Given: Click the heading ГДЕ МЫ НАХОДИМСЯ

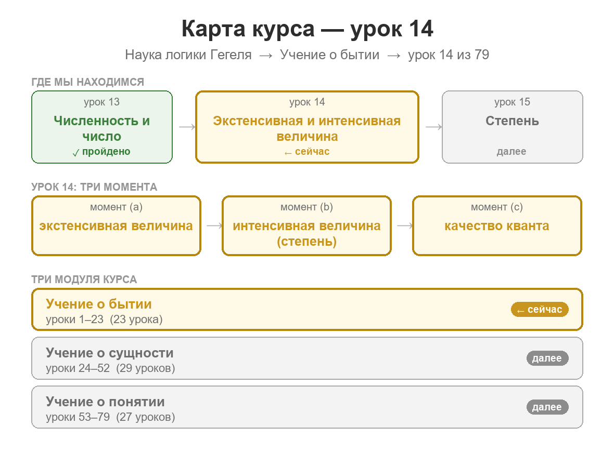Looking at the screenshot, I should pyautogui.click(x=88, y=82).
